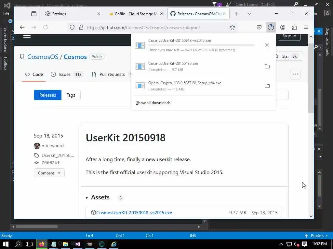Image resolution: width=333 pixels, height=249 pixels.
Task: Click Show all downloads
Action: [x=153, y=103]
